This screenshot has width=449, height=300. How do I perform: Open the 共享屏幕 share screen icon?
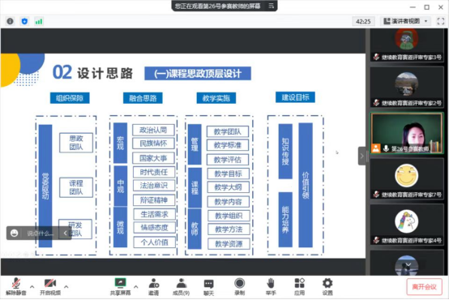120,286
